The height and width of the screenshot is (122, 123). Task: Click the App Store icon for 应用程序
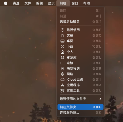pyautogui.click(x=62, y=85)
